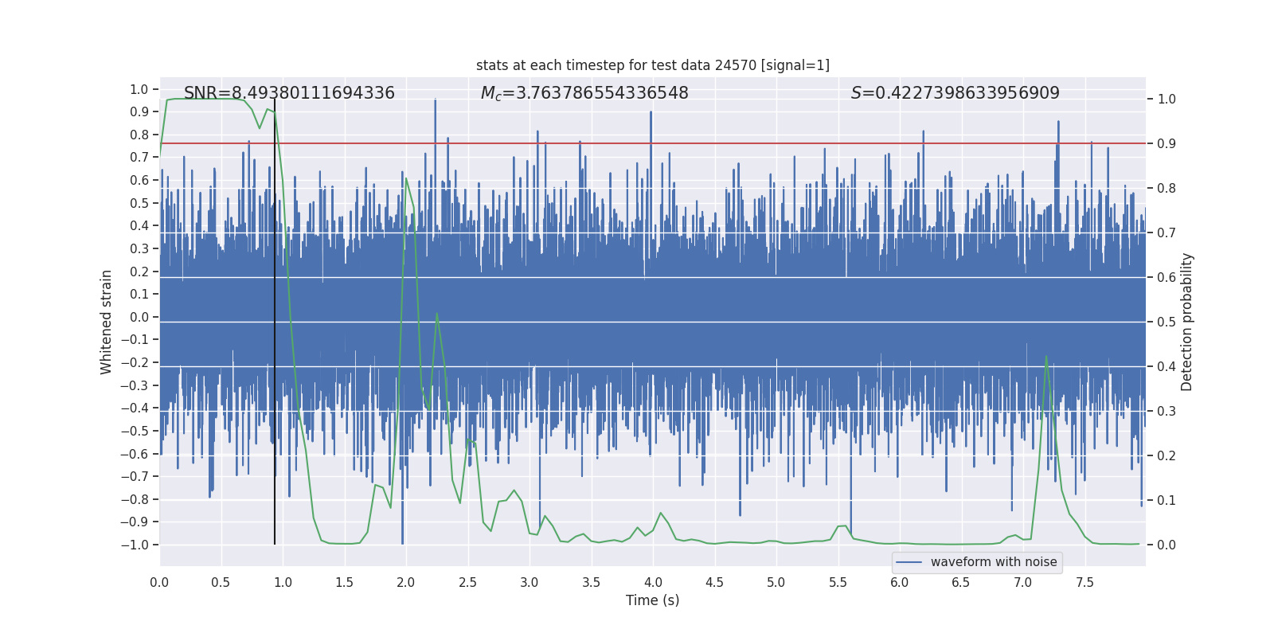The height and width of the screenshot is (637, 1274).
Task: Click the chirp mass Mc=3.76 annotation
Action: (584, 93)
